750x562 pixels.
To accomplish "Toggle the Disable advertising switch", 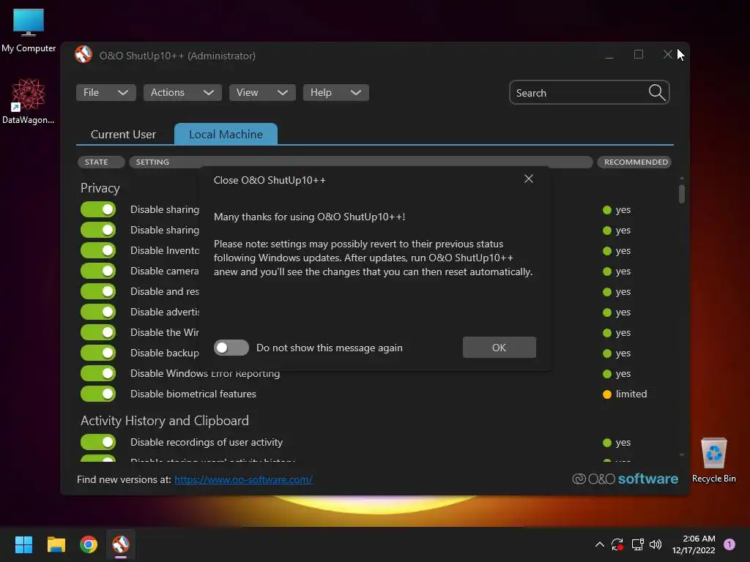I will (x=98, y=312).
